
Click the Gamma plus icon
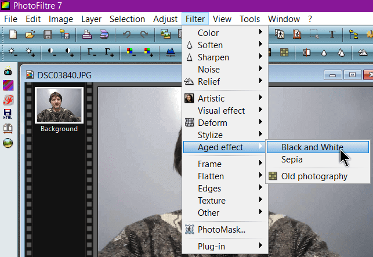tap(109, 53)
